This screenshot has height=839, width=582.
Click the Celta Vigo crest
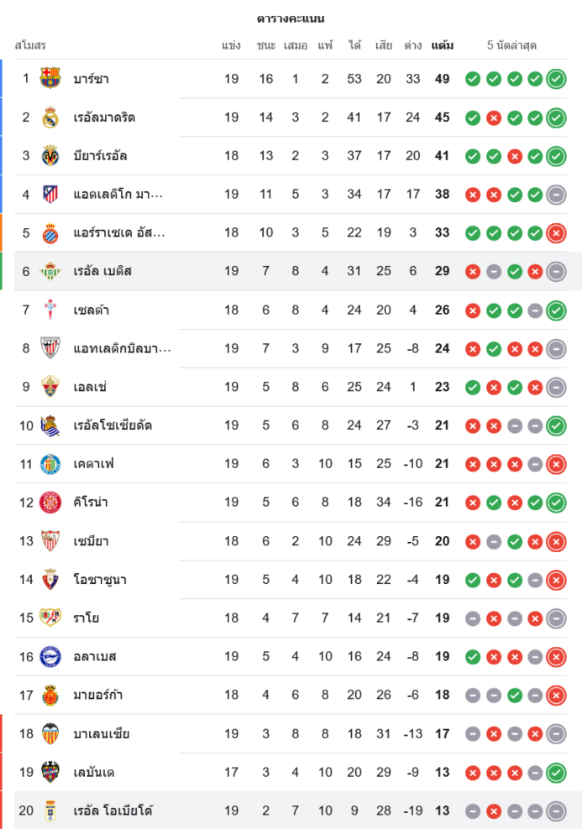point(50,310)
